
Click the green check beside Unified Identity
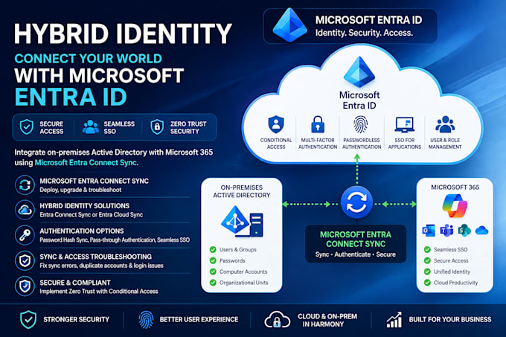tap(427, 272)
